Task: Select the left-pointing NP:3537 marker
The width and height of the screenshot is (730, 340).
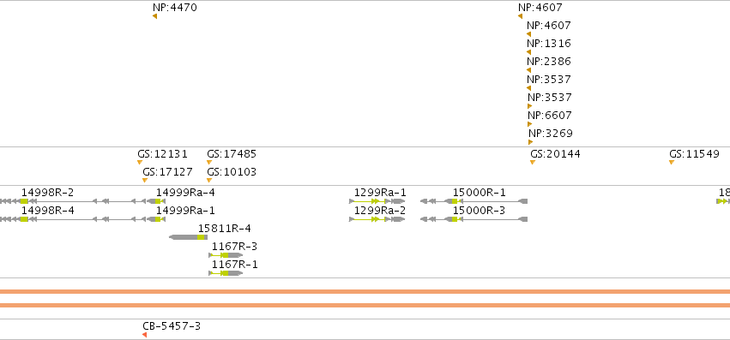Action: [529, 88]
